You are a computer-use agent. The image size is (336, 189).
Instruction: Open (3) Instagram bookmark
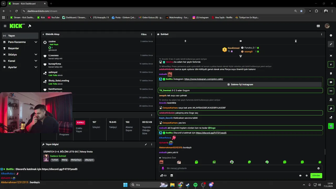point(201,18)
